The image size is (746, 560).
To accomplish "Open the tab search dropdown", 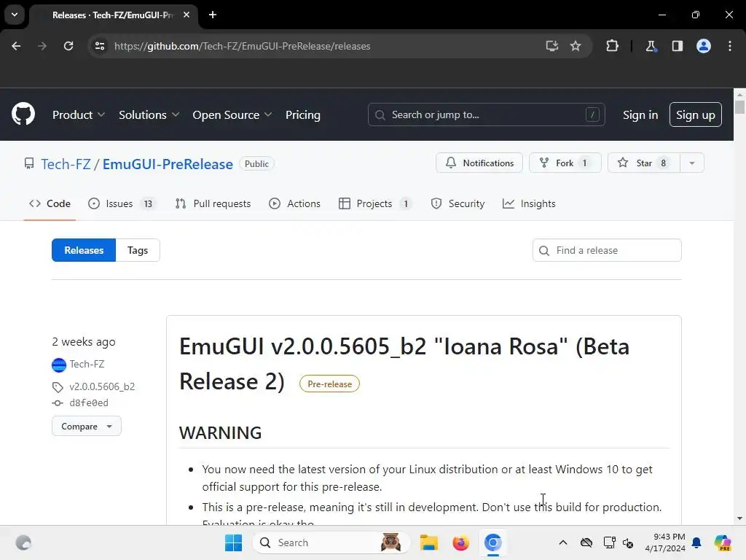I will tap(15, 15).
